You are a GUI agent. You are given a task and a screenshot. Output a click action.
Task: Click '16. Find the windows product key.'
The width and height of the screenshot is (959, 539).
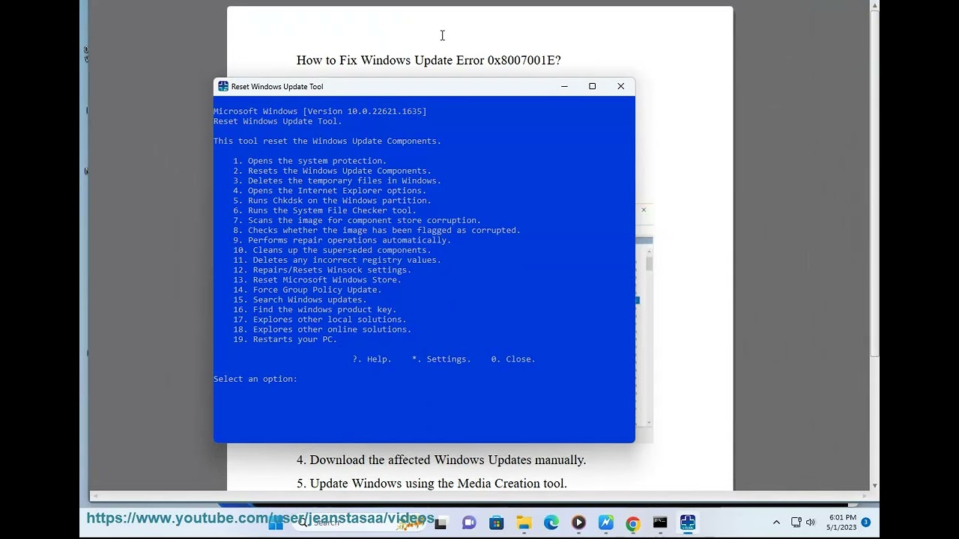[315, 310]
